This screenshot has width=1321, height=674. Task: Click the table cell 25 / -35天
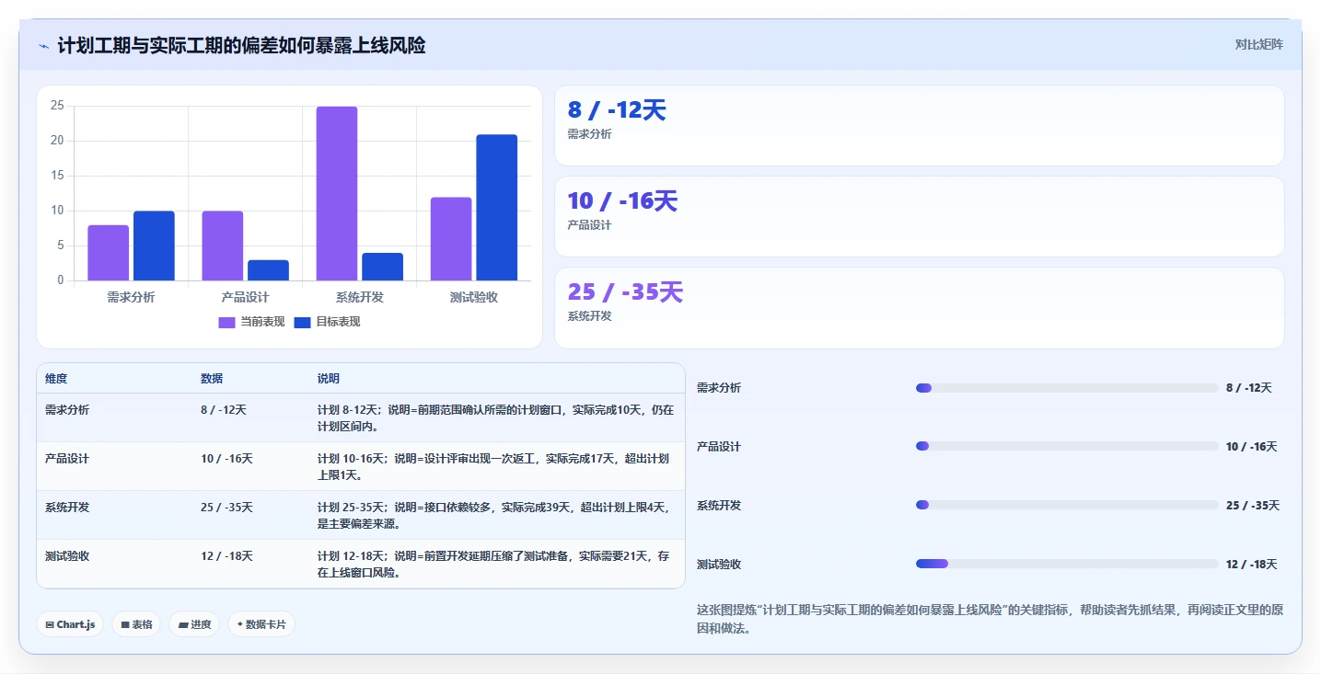pos(226,507)
